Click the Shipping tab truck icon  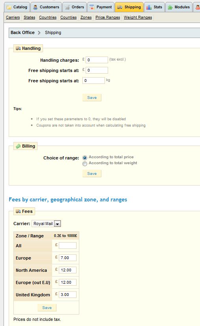pos(120,7)
